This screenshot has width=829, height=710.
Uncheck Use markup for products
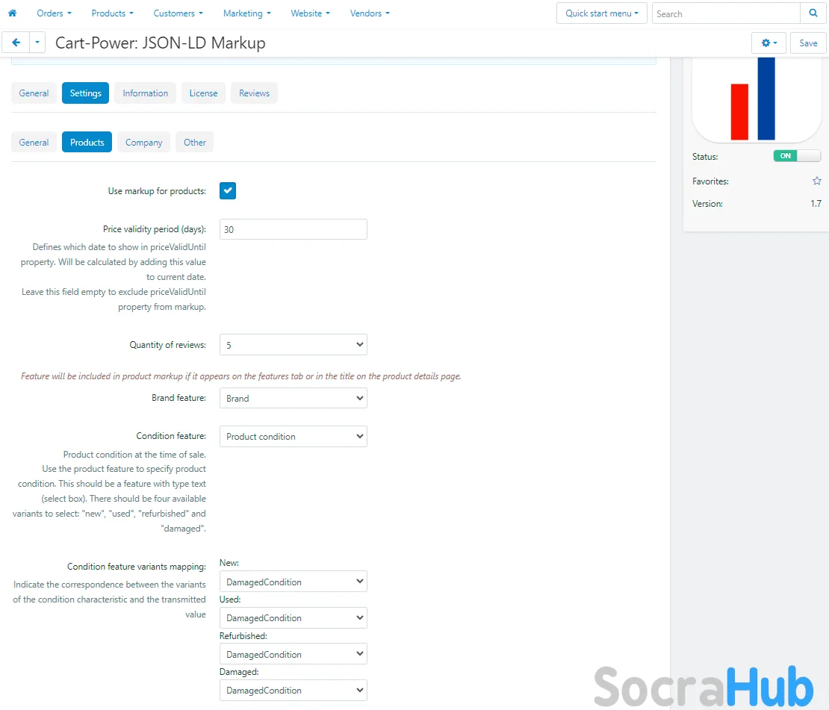228,191
